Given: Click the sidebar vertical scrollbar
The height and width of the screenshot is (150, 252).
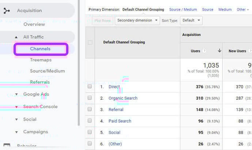Looking at the screenshot, I should pos(79,62).
